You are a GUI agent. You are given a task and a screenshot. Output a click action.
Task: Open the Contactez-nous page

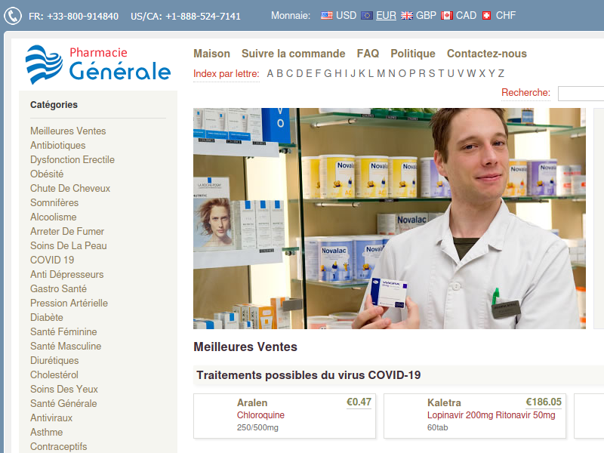pos(486,54)
